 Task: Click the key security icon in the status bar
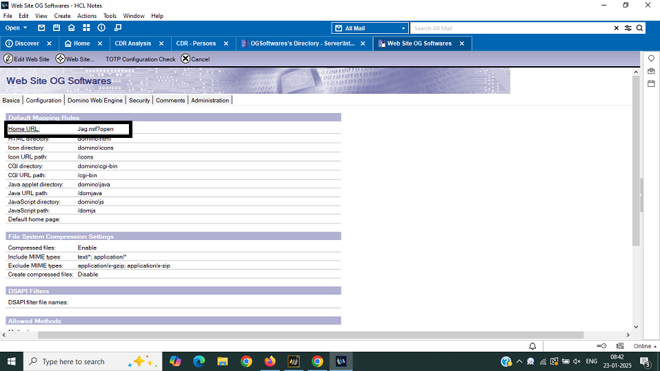[601, 346]
